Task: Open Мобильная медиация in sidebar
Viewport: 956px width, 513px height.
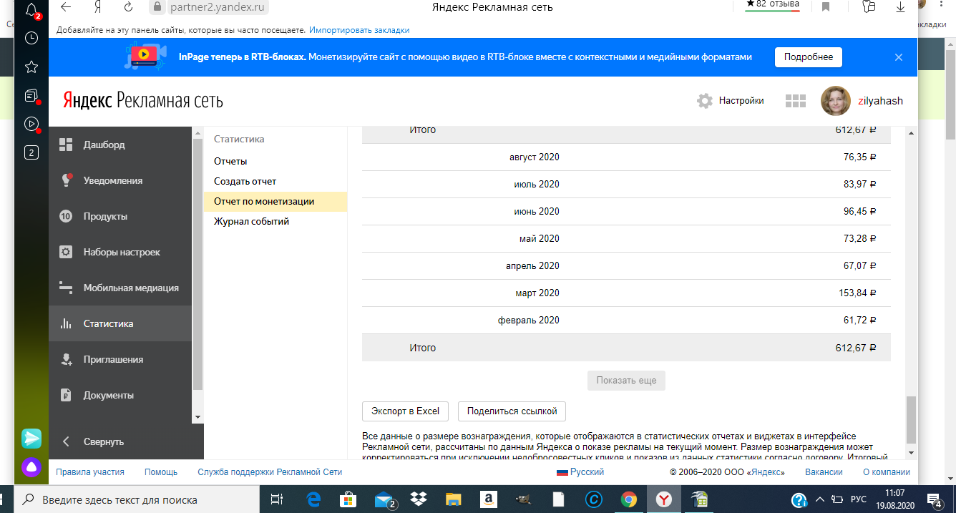Action: (x=119, y=288)
